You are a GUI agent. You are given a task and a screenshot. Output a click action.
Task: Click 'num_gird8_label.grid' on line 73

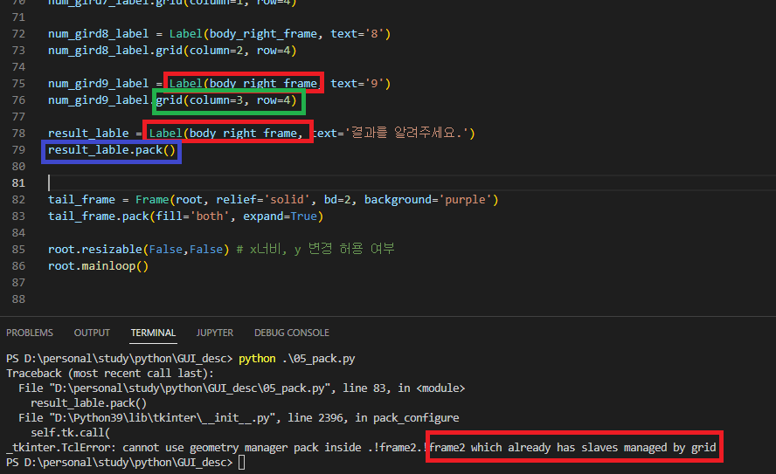pos(115,51)
